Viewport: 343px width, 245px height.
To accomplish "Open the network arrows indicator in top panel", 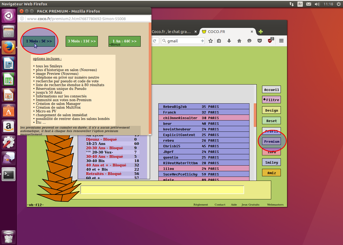I will (292, 4).
